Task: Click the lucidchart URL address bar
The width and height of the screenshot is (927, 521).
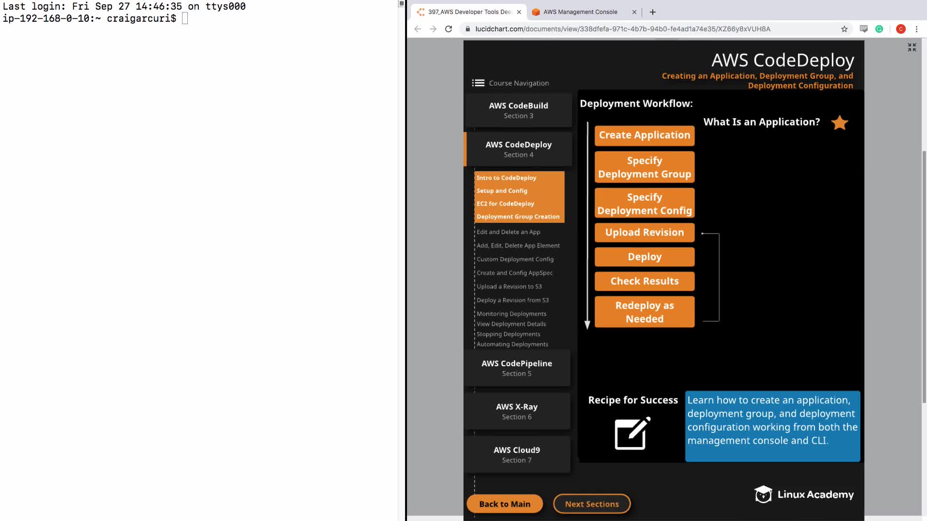Action: coord(623,29)
